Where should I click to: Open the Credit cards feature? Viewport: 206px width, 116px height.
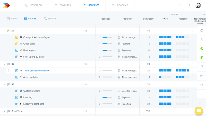pos(29,44)
